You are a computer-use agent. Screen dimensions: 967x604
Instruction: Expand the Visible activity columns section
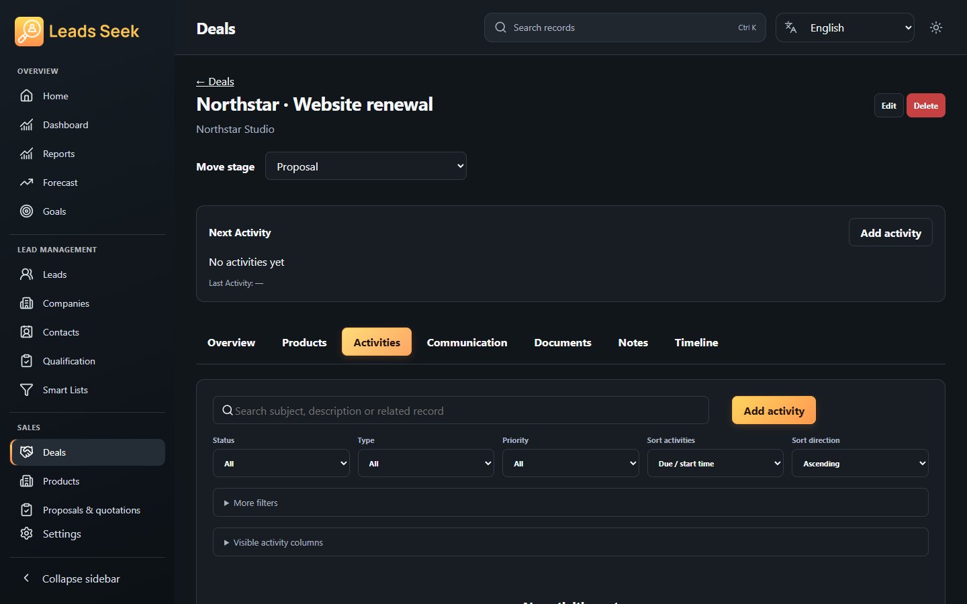571,542
